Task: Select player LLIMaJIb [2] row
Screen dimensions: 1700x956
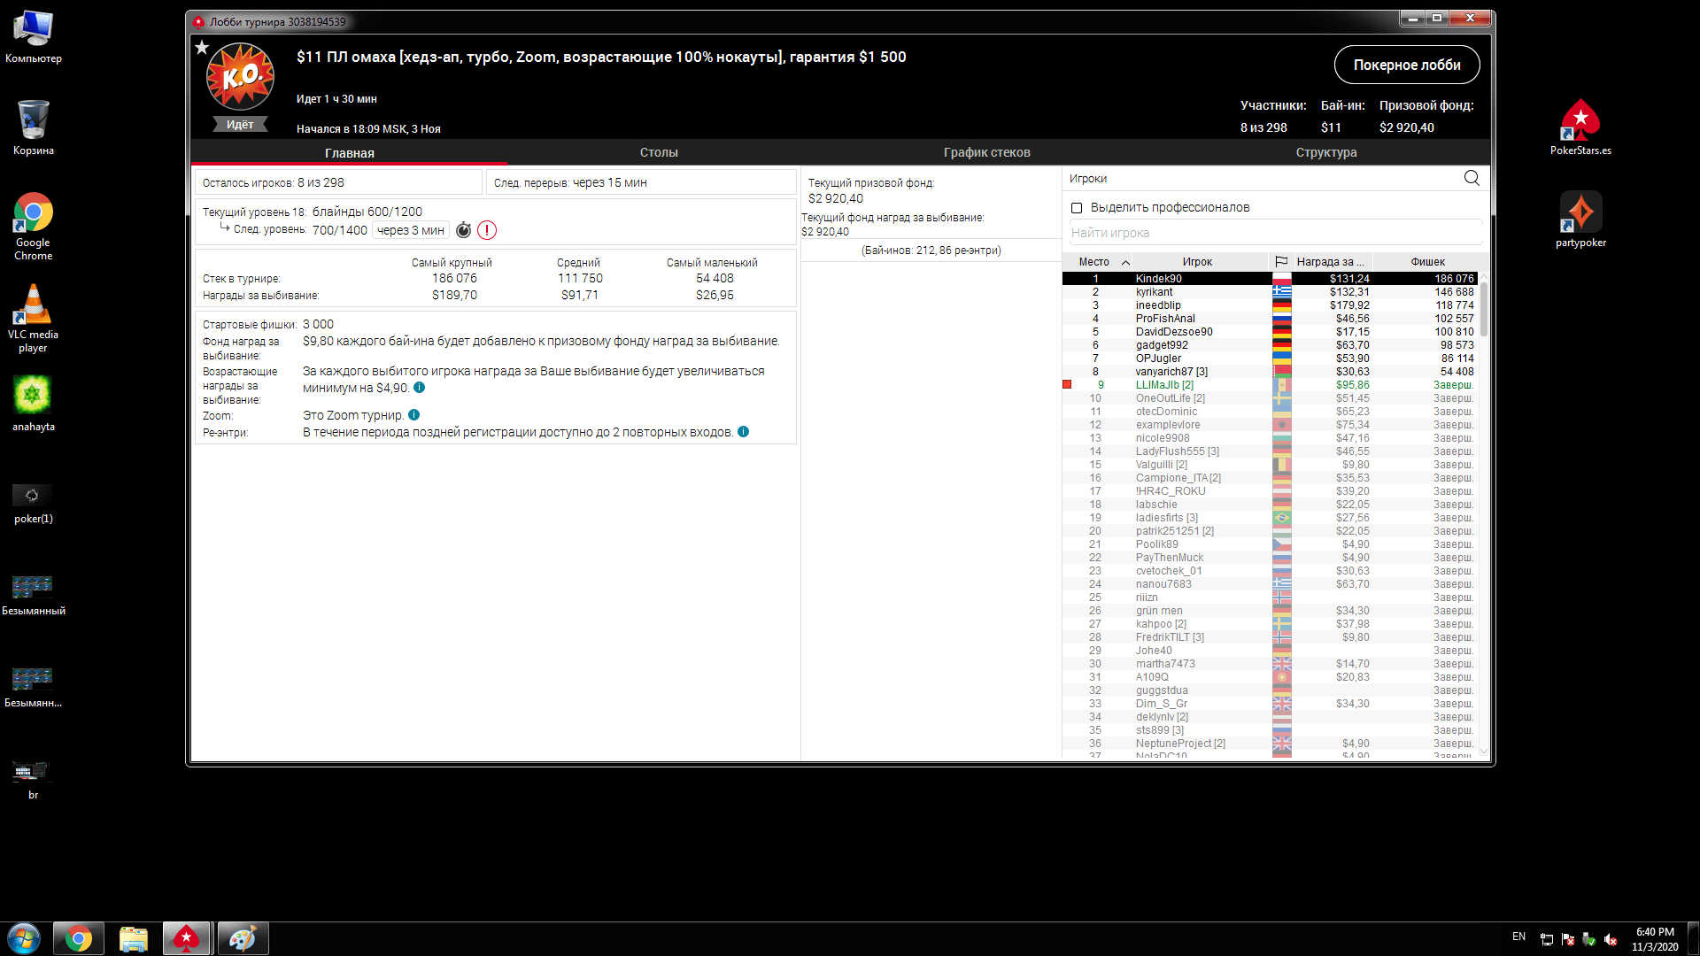Action: (x=1271, y=385)
